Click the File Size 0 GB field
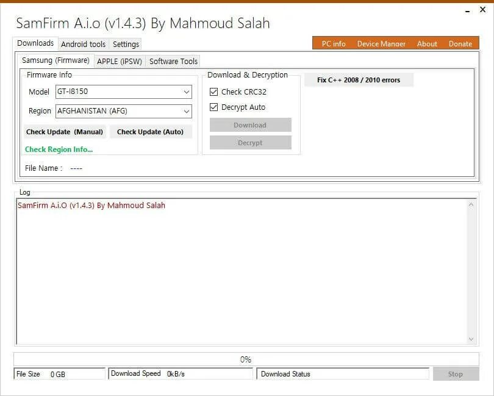The width and height of the screenshot is (494, 396). [59, 374]
